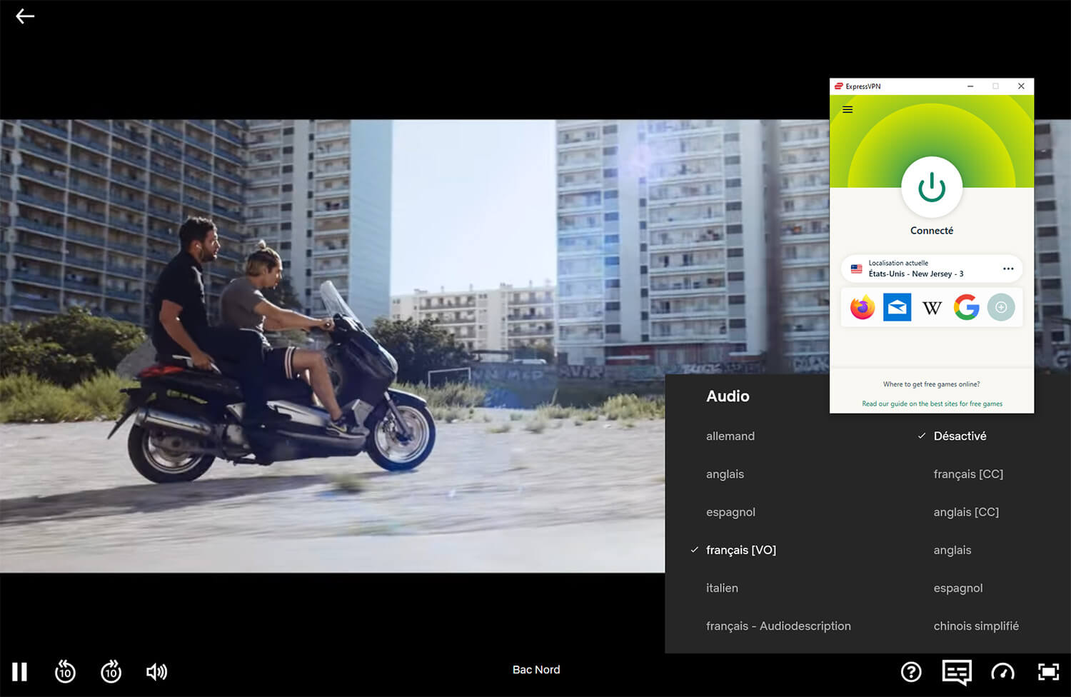Screen dimensions: 1071x697
Task: Click the video frame with scooter
Action: [332, 346]
